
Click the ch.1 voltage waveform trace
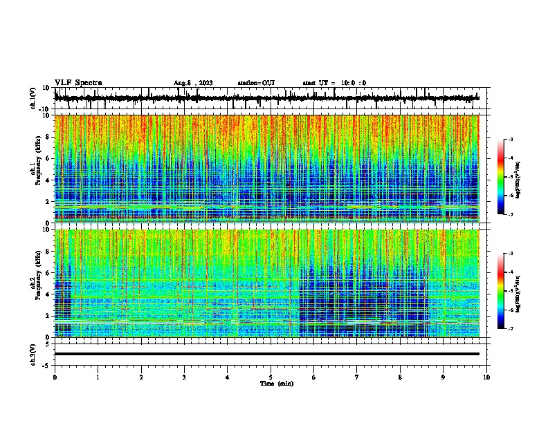tap(266, 98)
